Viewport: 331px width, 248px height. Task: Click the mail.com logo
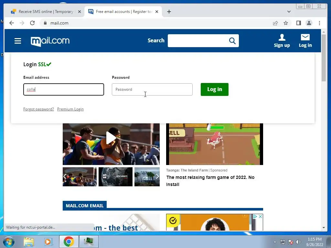point(50,41)
